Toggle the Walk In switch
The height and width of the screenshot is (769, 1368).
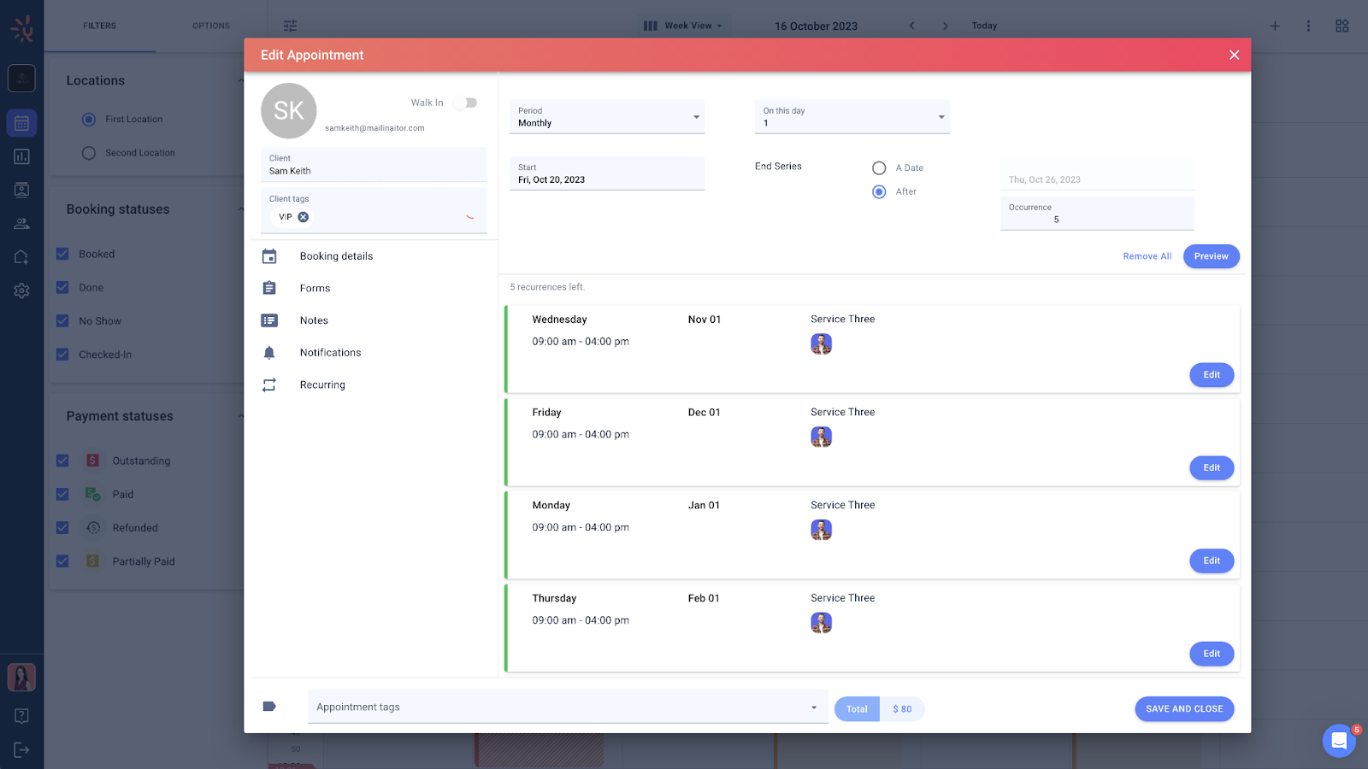click(x=466, y=103)
